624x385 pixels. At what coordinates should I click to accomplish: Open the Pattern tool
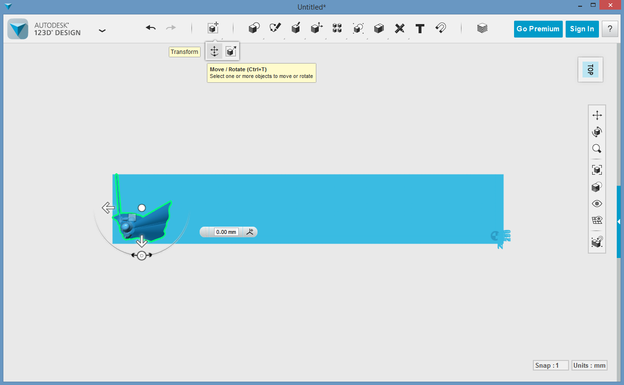(x=337, y=28)
